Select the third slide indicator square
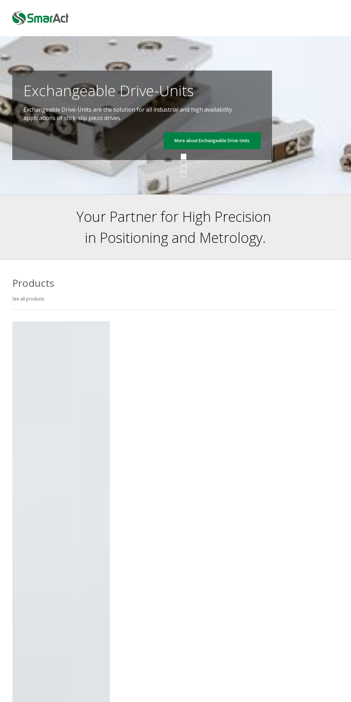This screenshot has height=702, width=351. pyautogui.click(x=184, y=168)
